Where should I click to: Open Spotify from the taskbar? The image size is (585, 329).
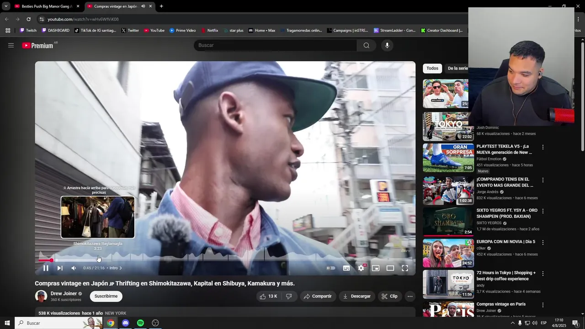point(140,323)
